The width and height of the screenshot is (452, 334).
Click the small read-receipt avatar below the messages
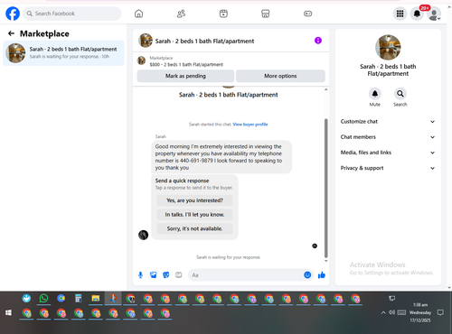[x=315, y=246]
